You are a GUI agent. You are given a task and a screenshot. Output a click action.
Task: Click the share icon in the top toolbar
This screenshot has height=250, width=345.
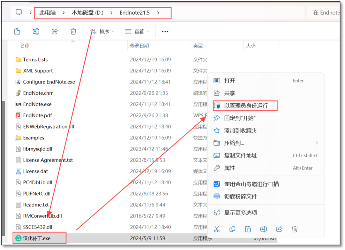coord(55,32)
